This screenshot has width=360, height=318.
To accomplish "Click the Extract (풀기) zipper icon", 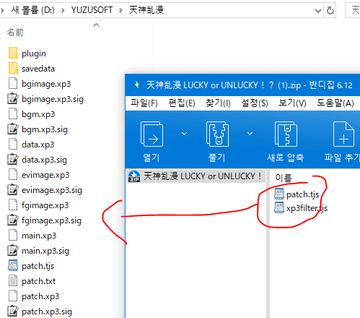I will (x=217, y=134).
